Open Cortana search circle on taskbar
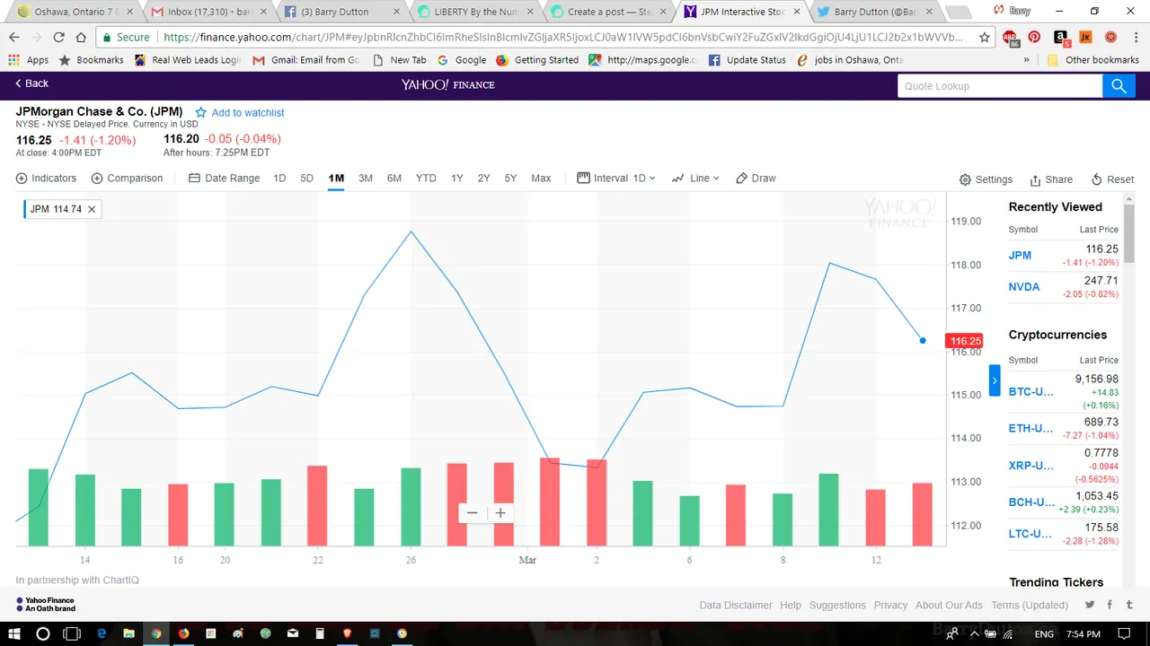The height and width of the screenshot is (646, 1150). pos(42,633)
